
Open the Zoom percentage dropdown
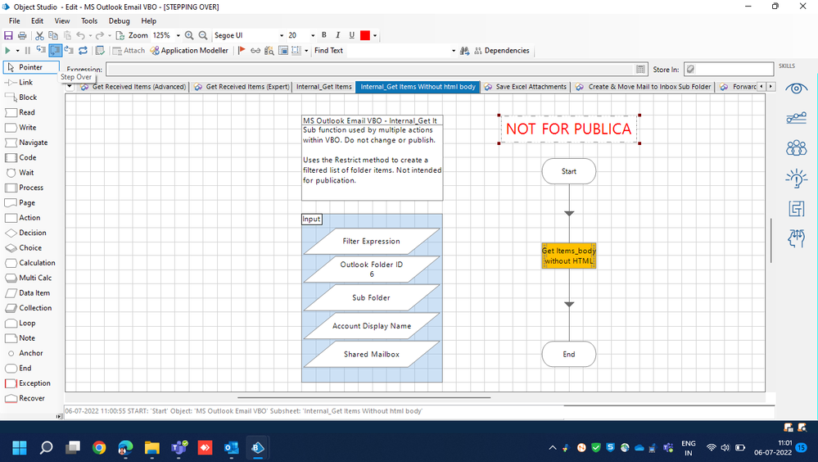pos(176,36)
